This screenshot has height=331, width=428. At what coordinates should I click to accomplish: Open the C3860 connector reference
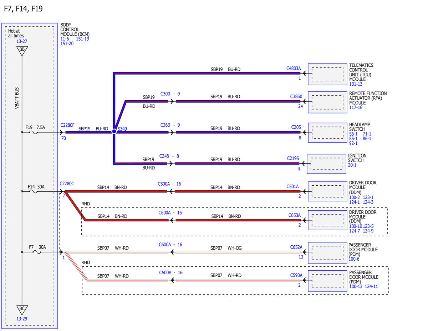[296, 96]
